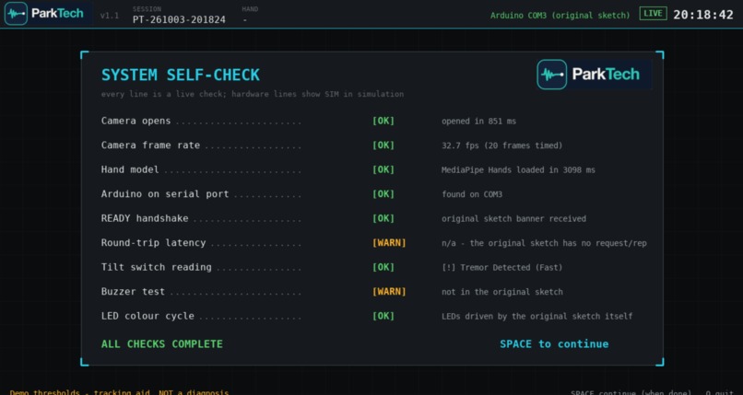Click 'original sketch banner received' detail
The height and width of the screenshot is (395, 743).
[513, 219]
